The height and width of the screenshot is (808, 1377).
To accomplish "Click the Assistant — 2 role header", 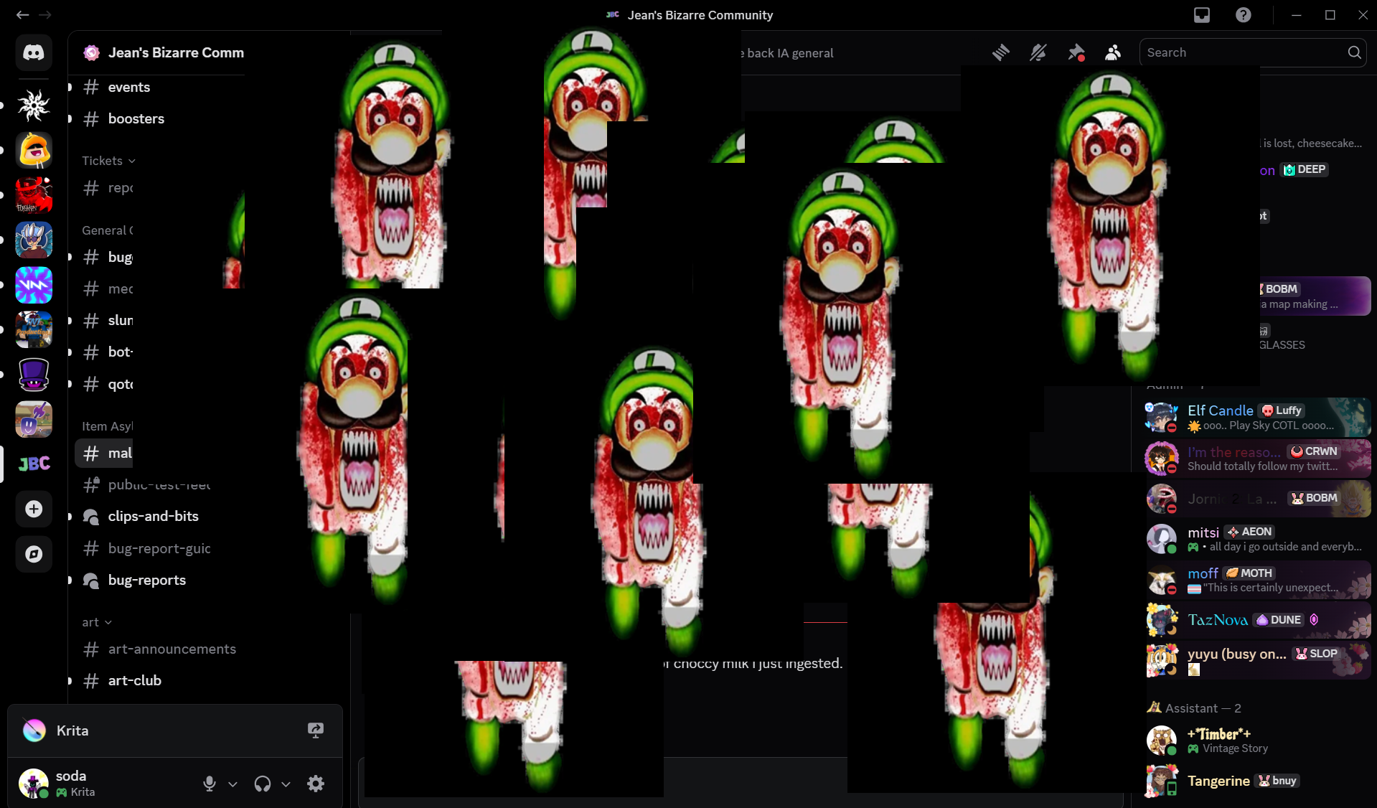I will pos(1203,708).
